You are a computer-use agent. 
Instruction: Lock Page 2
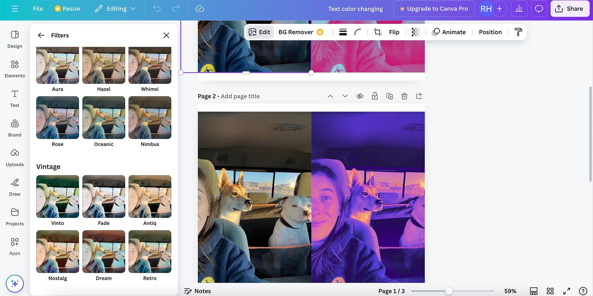375,96
